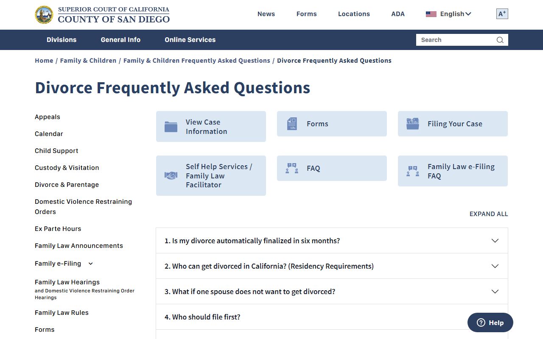Click the folder icon for View Case Information

(171, 127)
